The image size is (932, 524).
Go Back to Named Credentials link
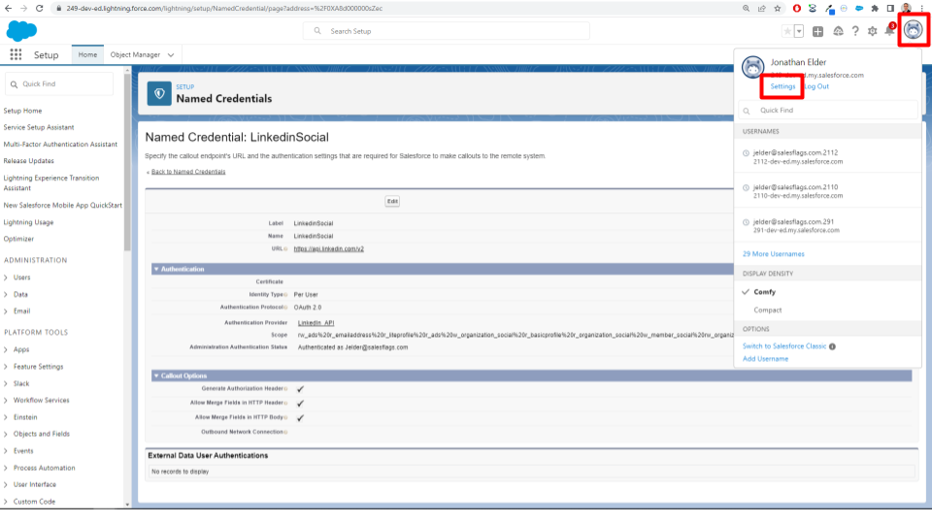pos(188,172)
